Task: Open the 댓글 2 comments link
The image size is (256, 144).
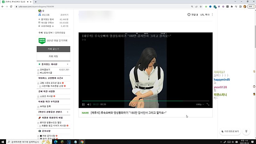Action: point(193,15)
